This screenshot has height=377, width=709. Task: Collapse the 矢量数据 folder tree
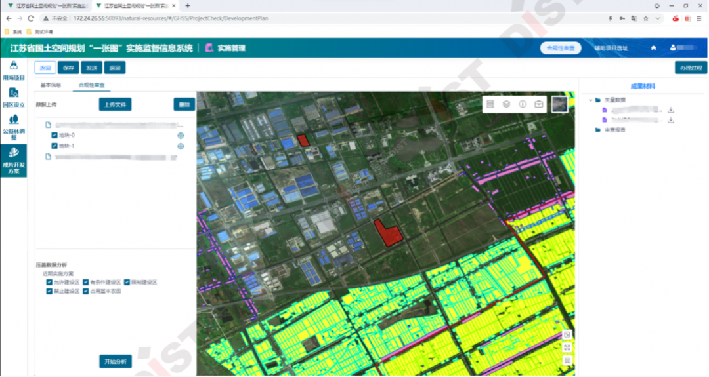click(590, 100)
